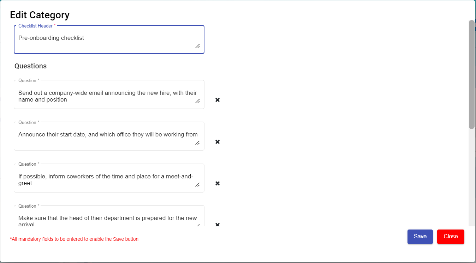Click the red mandatory fields notice text
This screenshot has height=263, width=476.
[x=74, y=239]
